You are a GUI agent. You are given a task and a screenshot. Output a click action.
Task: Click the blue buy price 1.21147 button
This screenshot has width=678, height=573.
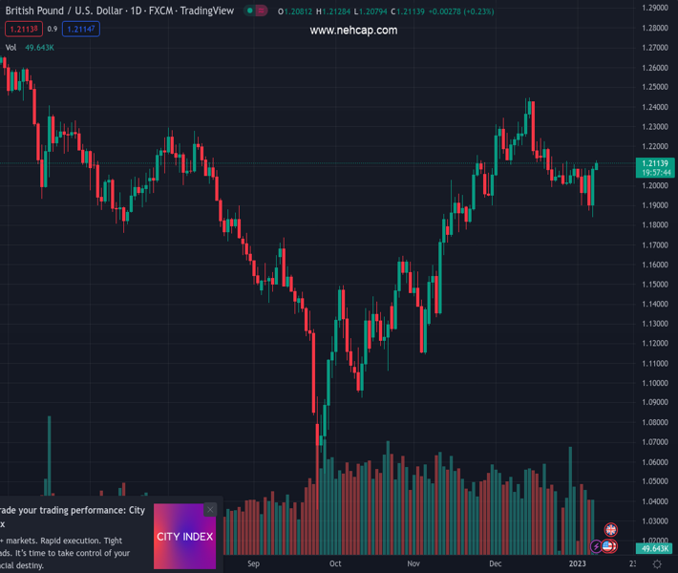pyautogui.click(x=80, y=30)
